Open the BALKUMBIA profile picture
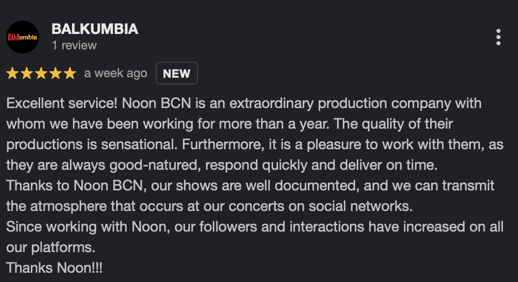This screenshot has height=282, width=518. click(x=23, y=37)
